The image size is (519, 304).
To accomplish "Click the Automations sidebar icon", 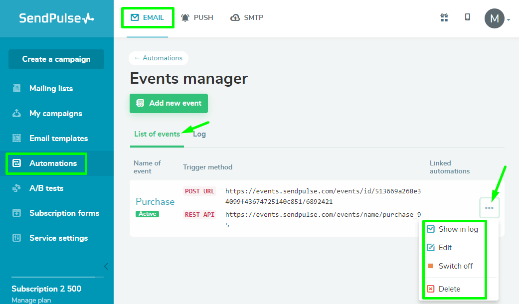I will [16, 163].
